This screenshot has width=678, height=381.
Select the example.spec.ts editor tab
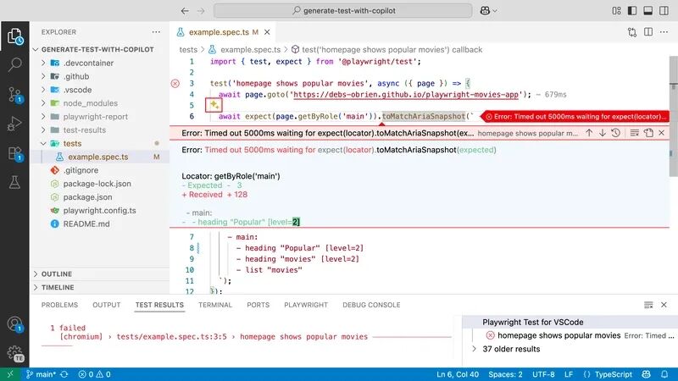[223, 32]
